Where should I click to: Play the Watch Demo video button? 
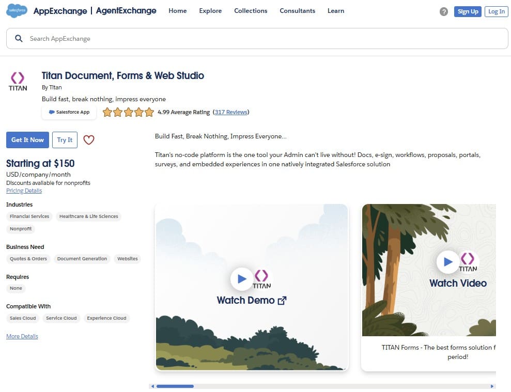pyautogui.click(x=241, y=279)
